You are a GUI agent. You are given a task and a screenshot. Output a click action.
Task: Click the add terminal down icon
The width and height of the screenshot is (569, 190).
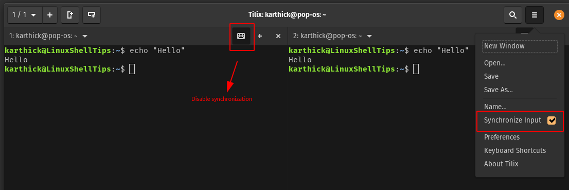tap(92, 15)
